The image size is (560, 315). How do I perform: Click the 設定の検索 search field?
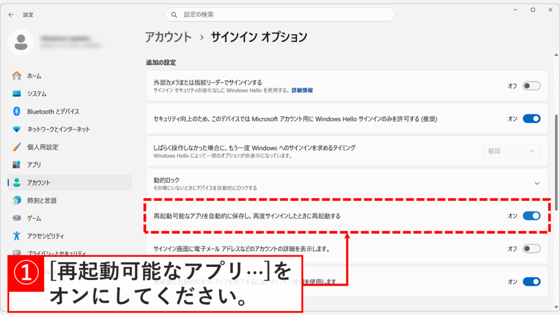(279, 14)
